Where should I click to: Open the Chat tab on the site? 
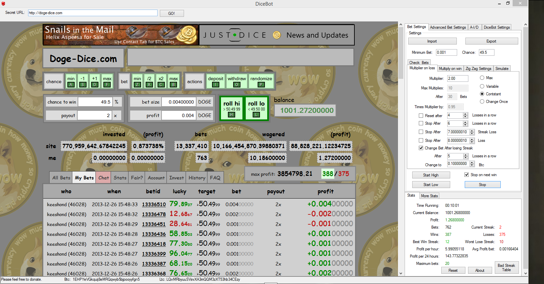pos(103,177)
